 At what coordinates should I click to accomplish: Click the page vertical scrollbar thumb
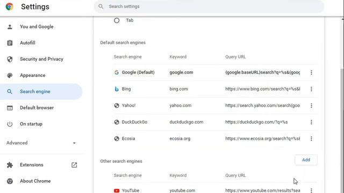[342, 131]
